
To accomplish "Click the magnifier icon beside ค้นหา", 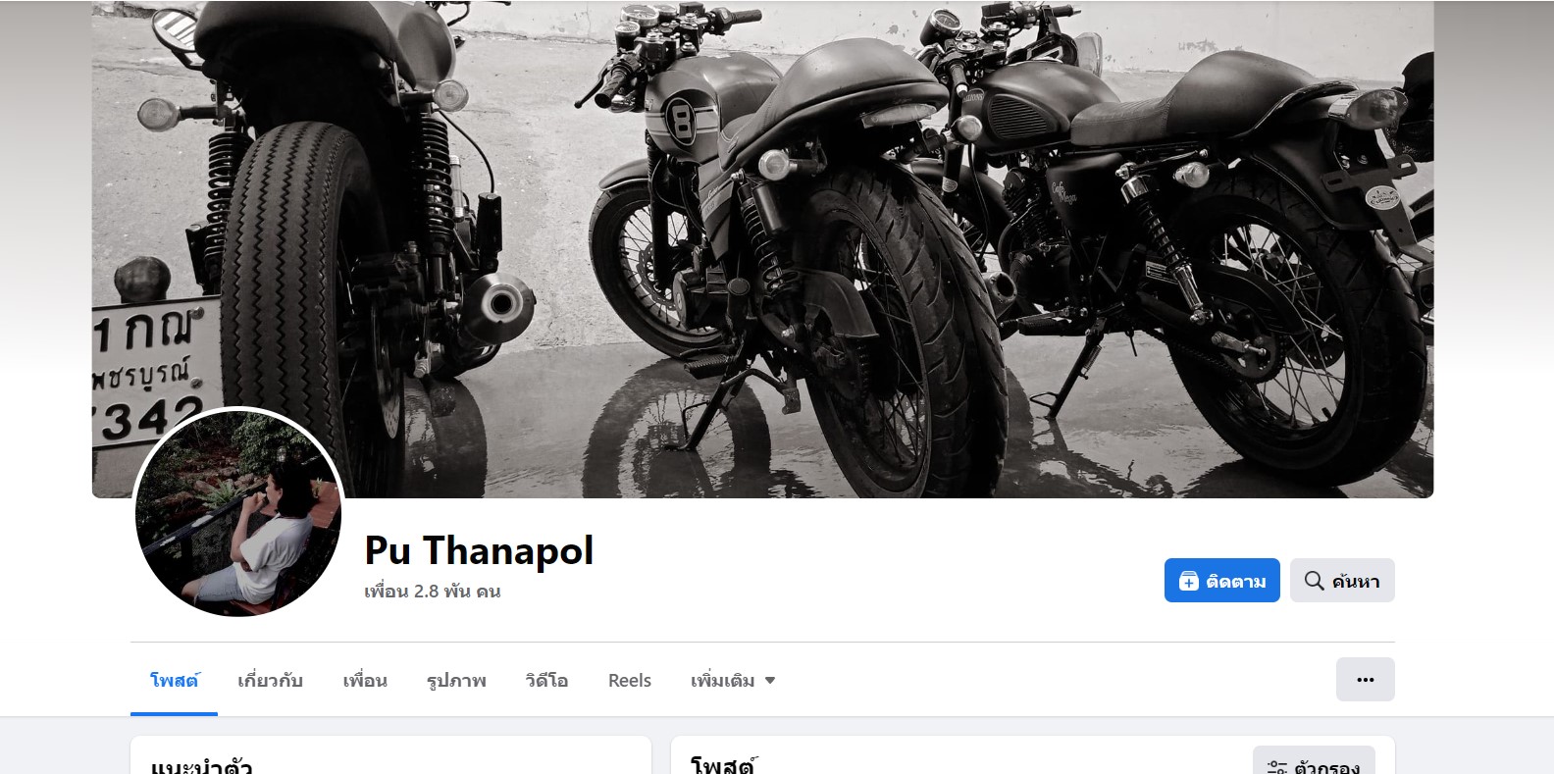I will [1314, 581].
